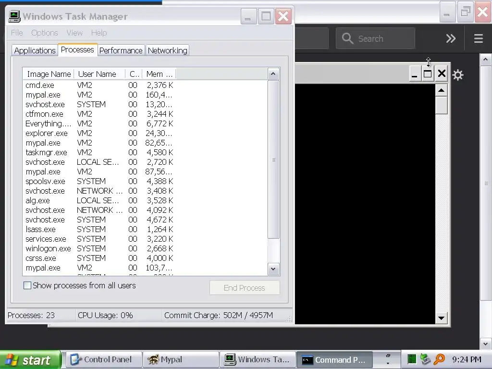Click the Task Manager title bar icon
Viewport: 492px width, 369px height.
point(14,16)
